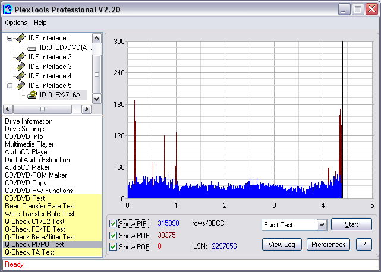381x272 pixels.
Task: Open the Burst Test dropdown arrow
Action: tap(322, 225)
